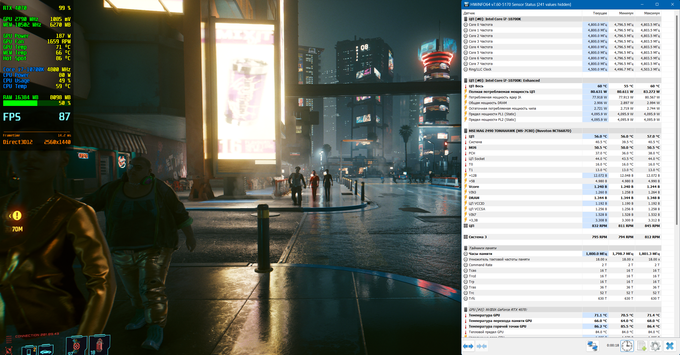Select the +12В voltage row
Viewport: 680px width, 355px height.
point(562,175)
